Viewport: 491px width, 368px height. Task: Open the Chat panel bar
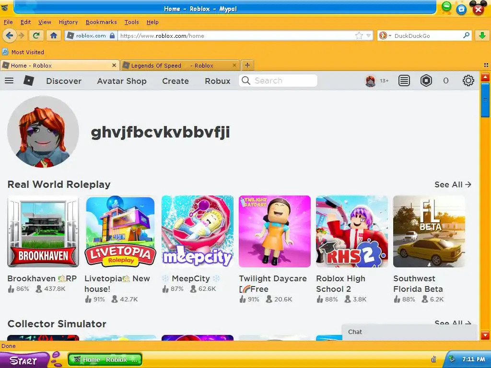(409, 332)
